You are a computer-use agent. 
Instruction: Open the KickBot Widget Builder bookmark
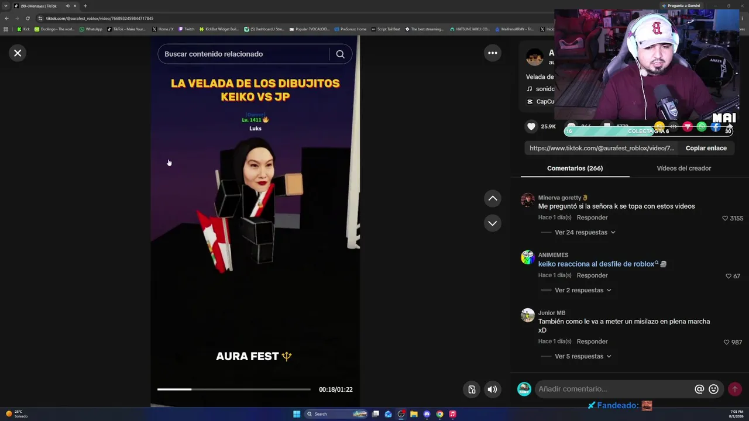tap(219, 29)
